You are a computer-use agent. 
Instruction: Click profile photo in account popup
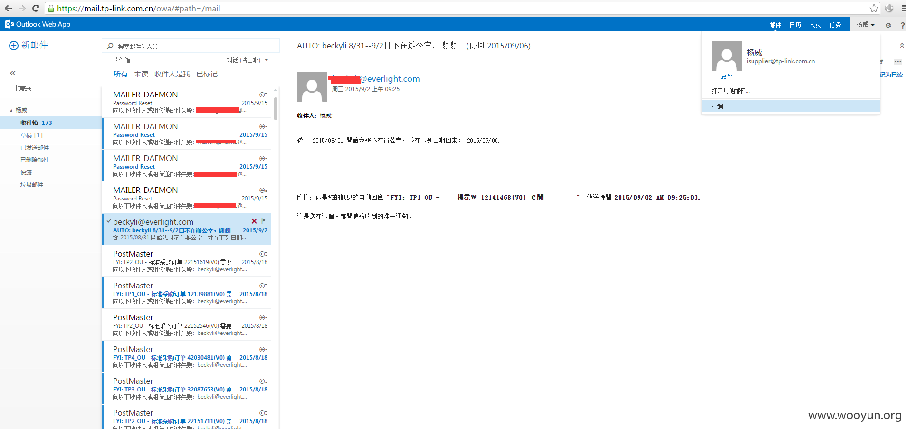pos(726,56)
